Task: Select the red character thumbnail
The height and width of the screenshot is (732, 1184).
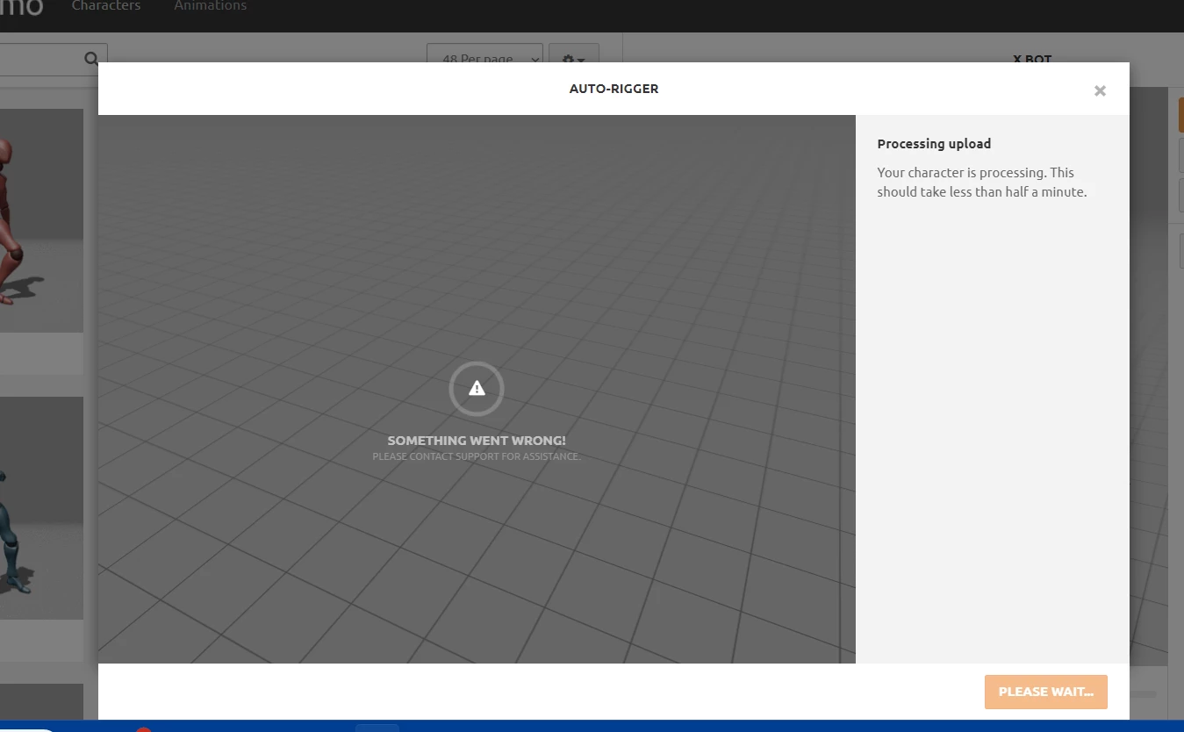Action: (41, 220)
